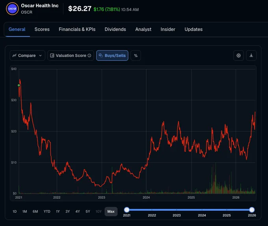Toggle percent view with the % button
Screen dimensions: 268x226
coord(136,56)
